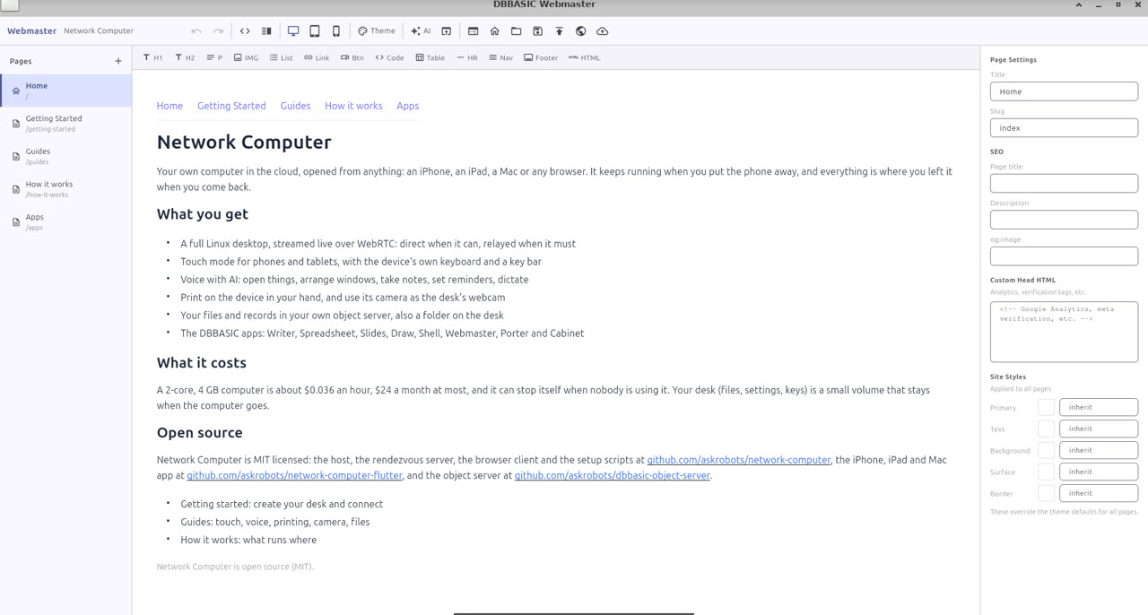This screenshot has width=1148, height=615.
Task: Click the globe publish icon
Action: (581, 31)
